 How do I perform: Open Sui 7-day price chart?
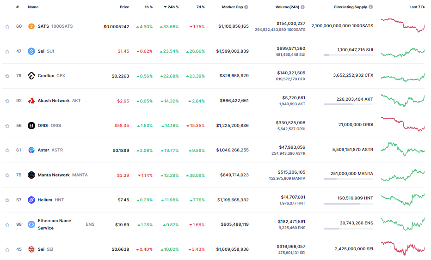(403, 52)
